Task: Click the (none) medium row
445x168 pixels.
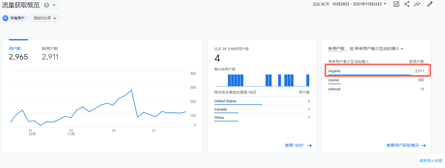Action: pos(376,80)
